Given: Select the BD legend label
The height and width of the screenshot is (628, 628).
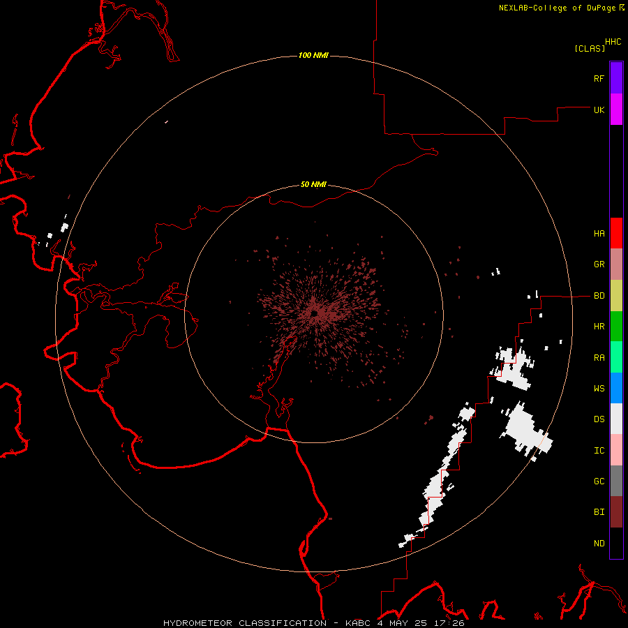Looking at the screenshot, I should (599, 296).
